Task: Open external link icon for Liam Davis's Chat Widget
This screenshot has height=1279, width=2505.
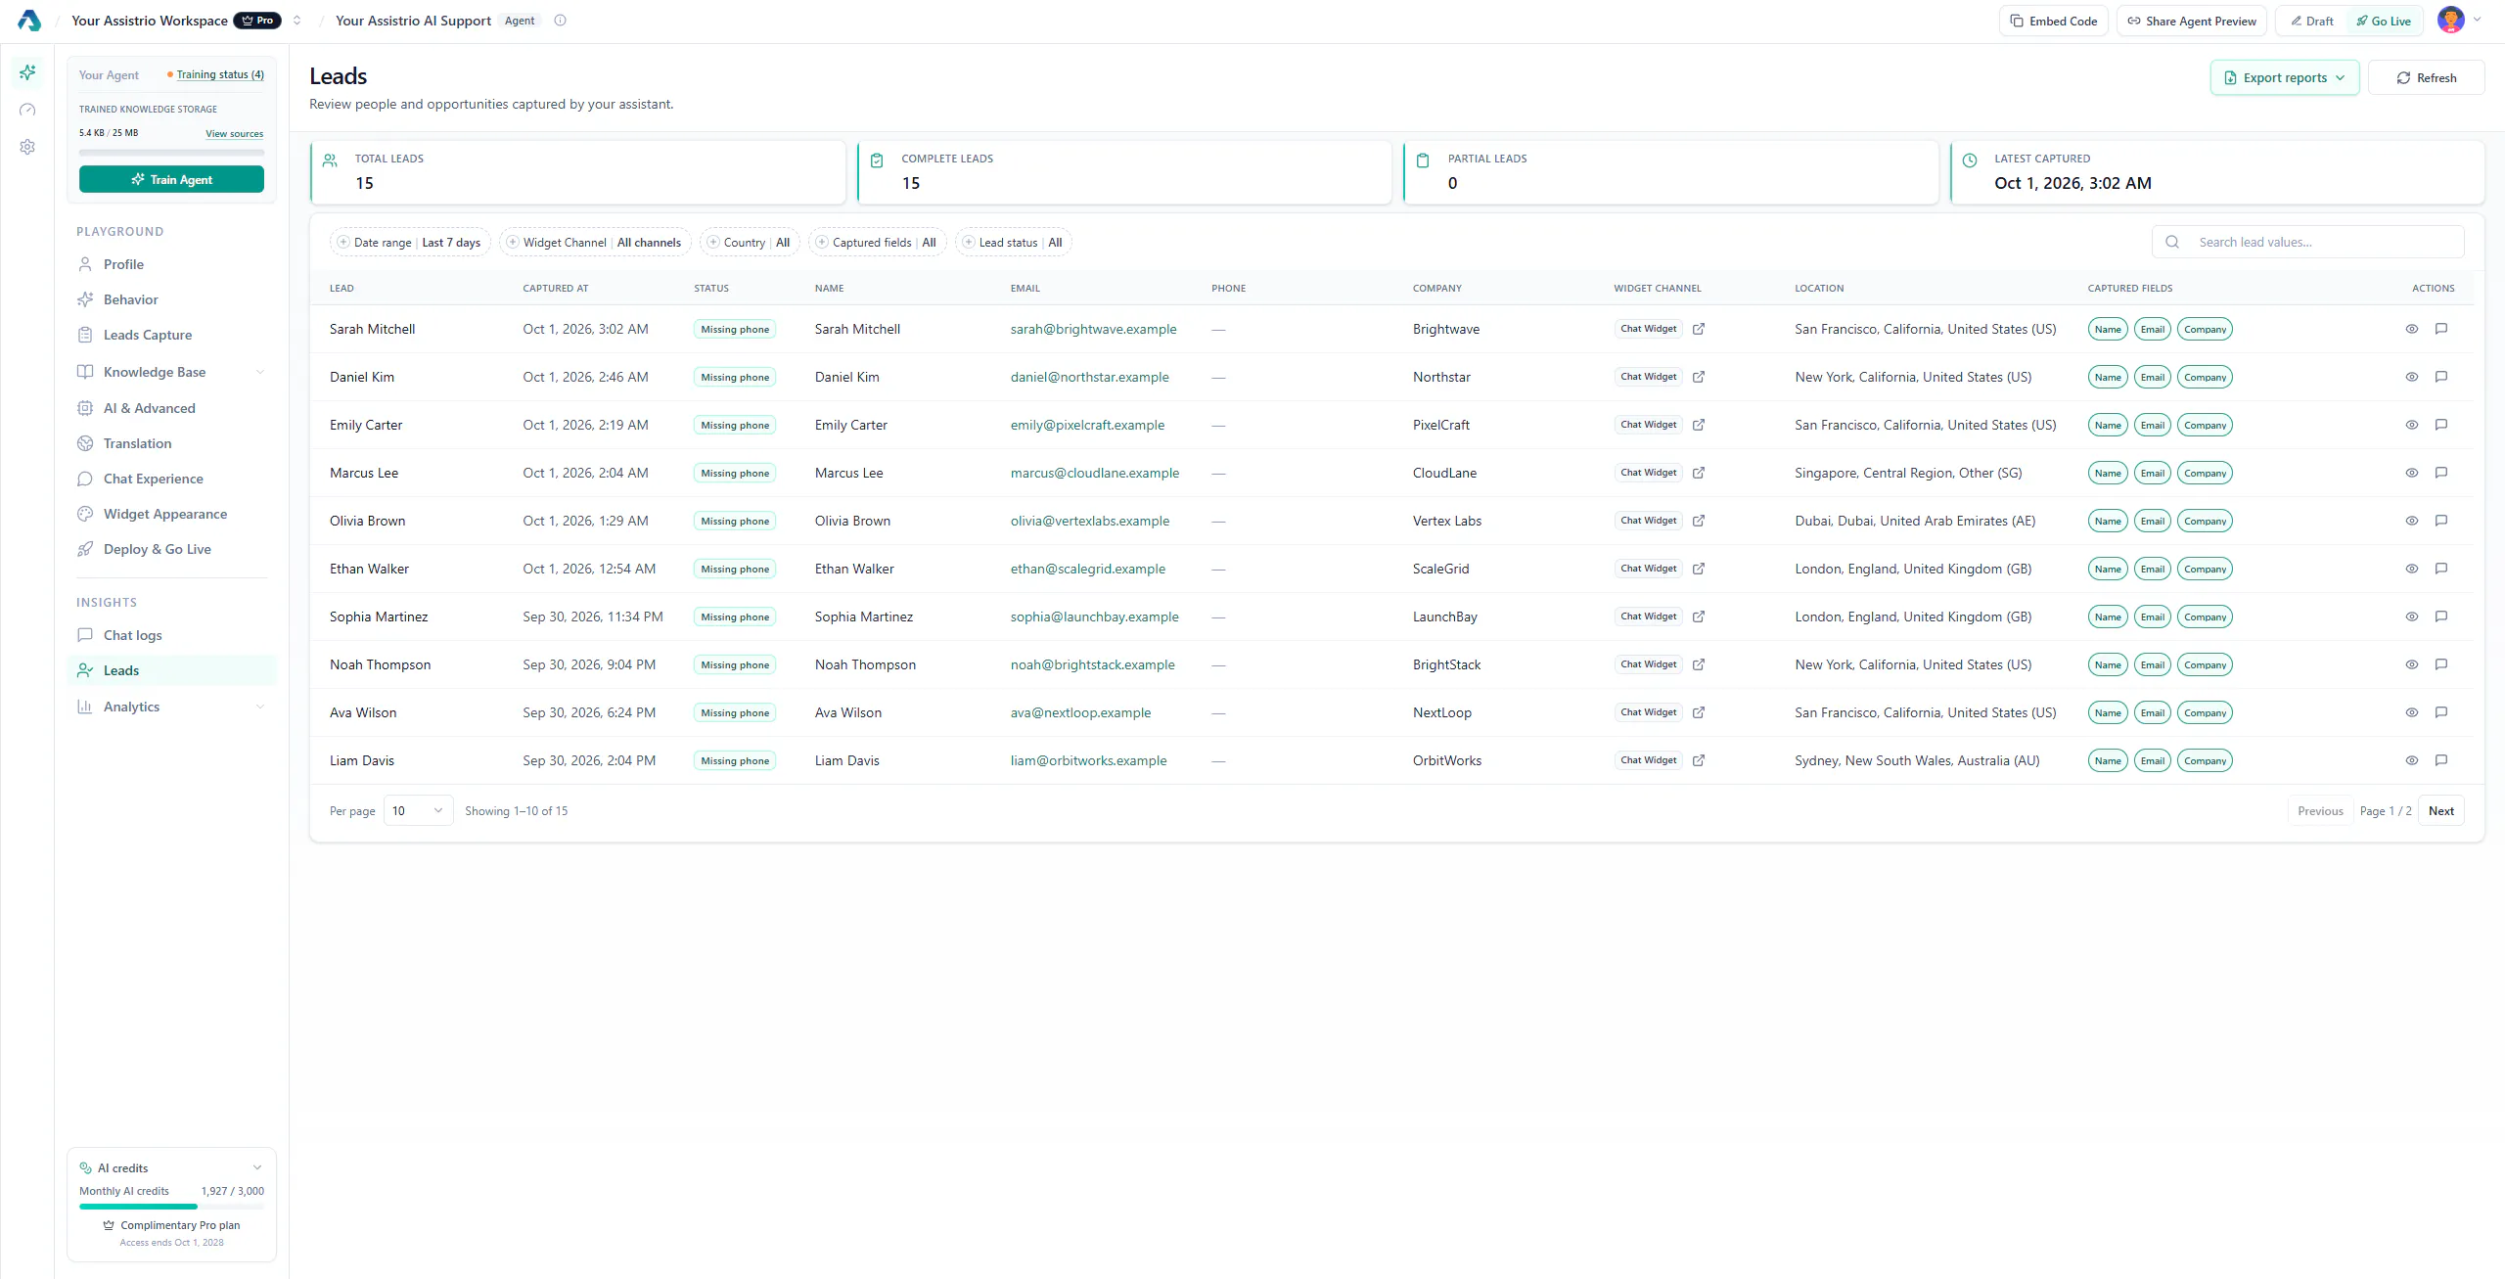Action: coord(1699,760)
